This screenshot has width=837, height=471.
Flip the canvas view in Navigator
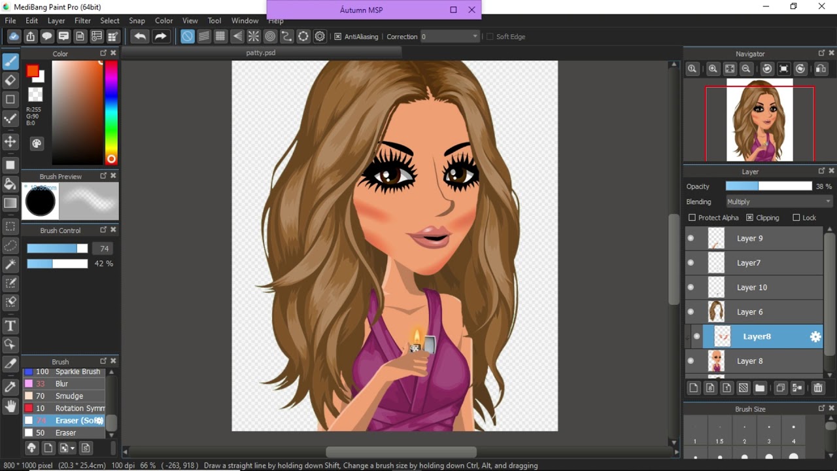pyautogui.click(x=821, y=69)
